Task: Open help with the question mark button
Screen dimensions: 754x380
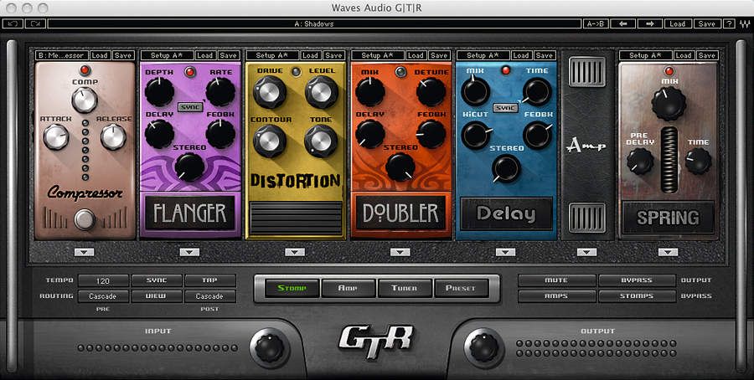Action: (729, 23)
